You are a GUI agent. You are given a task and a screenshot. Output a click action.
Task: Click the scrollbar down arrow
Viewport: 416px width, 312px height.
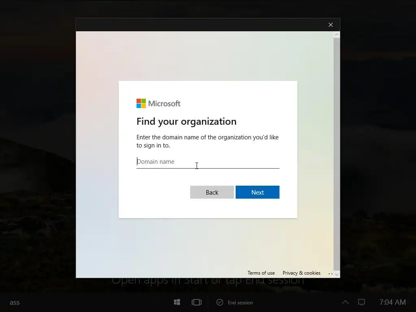[337, 275]
